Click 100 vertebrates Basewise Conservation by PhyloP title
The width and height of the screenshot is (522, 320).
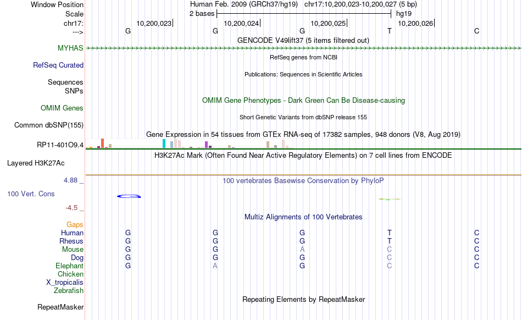pyautogui.click(x=303, y=180)
